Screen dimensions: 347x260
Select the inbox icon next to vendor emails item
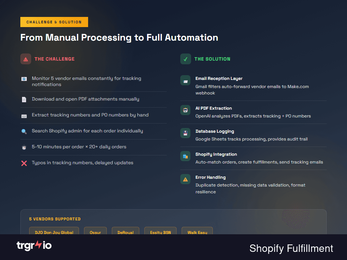24,79
